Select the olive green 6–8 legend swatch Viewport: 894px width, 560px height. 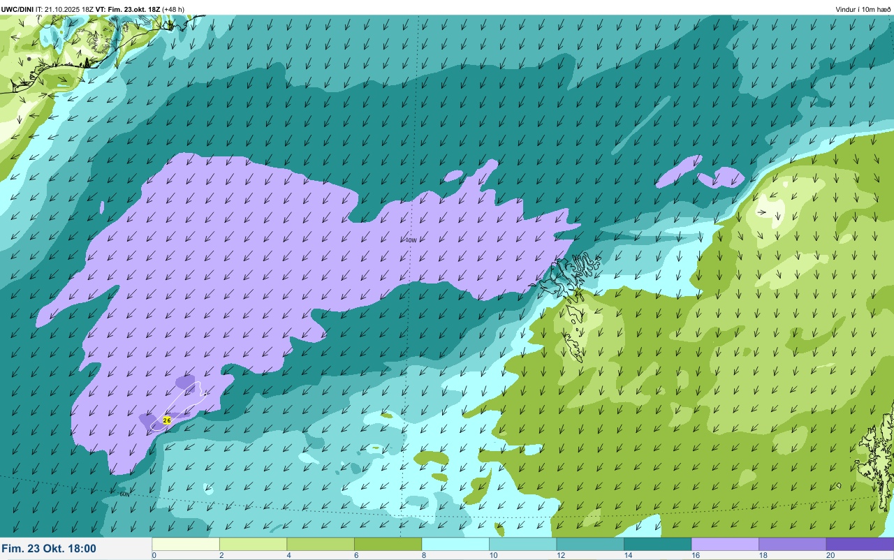click(x=388, y=544)
